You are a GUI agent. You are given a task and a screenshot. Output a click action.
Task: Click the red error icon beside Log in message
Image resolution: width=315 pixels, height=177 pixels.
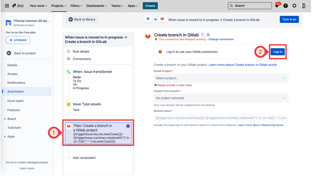click(160, 52)
